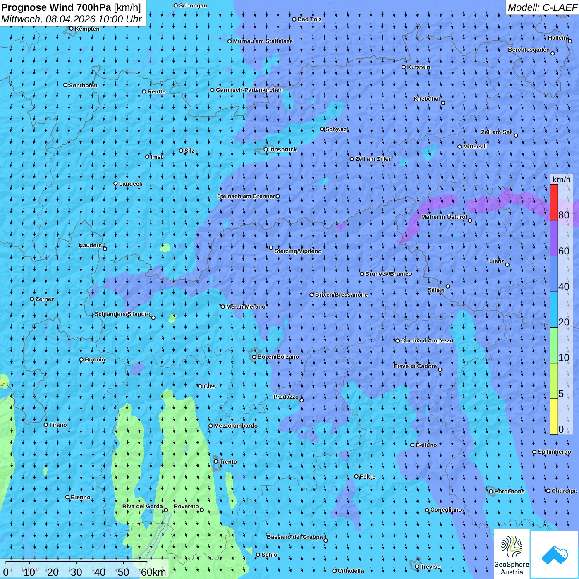Viewport: 579px width, 579px height.
Task: Select the 'Riva del Garda' label
Action: [143, 506]
